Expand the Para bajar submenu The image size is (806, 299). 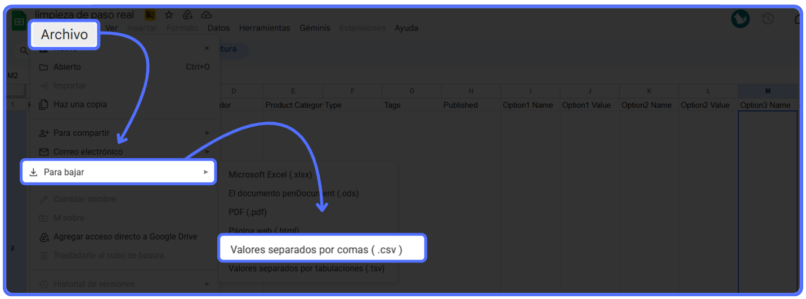point(118,172)
